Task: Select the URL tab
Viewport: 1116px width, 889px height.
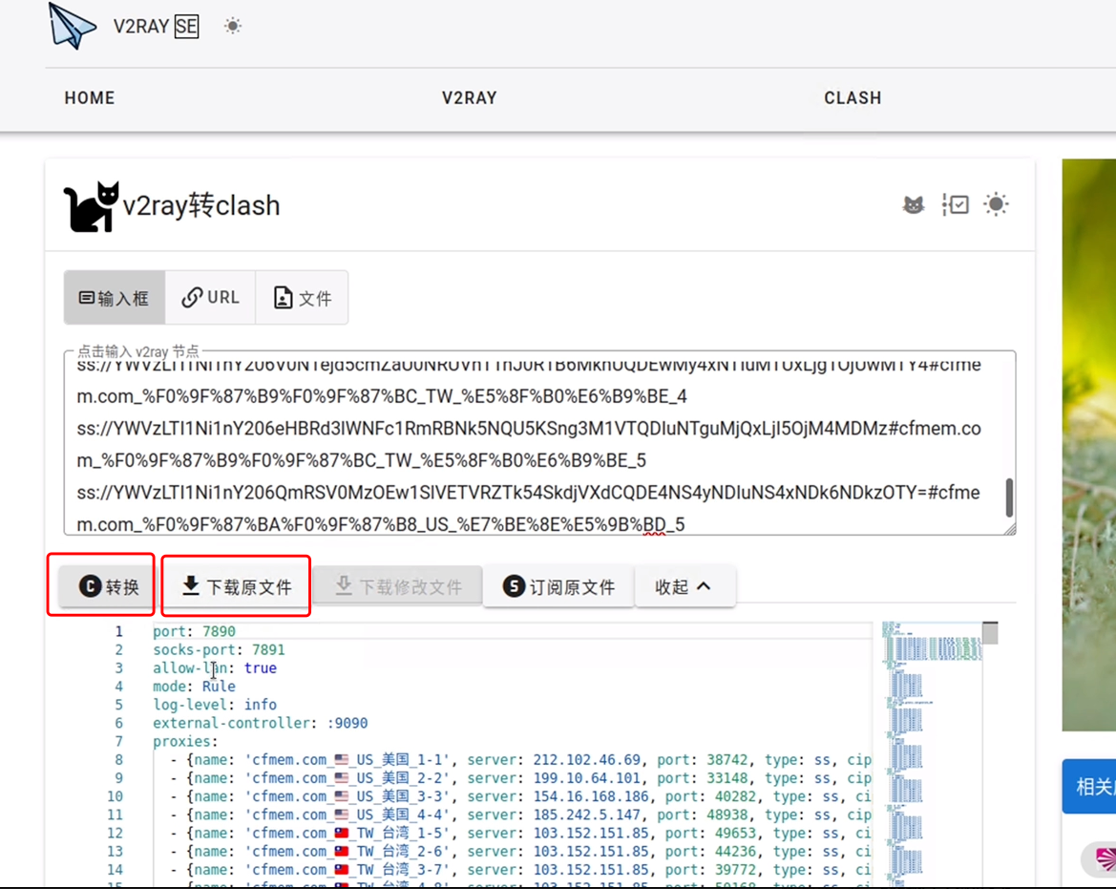Action: point(210,298)
